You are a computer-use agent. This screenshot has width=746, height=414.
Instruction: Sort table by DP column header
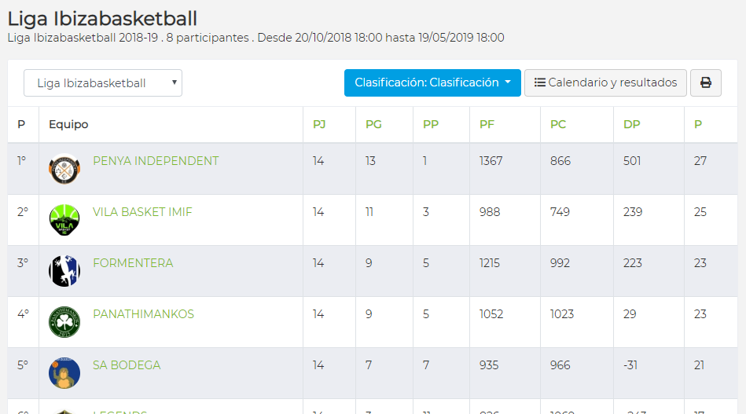(631, 125)
